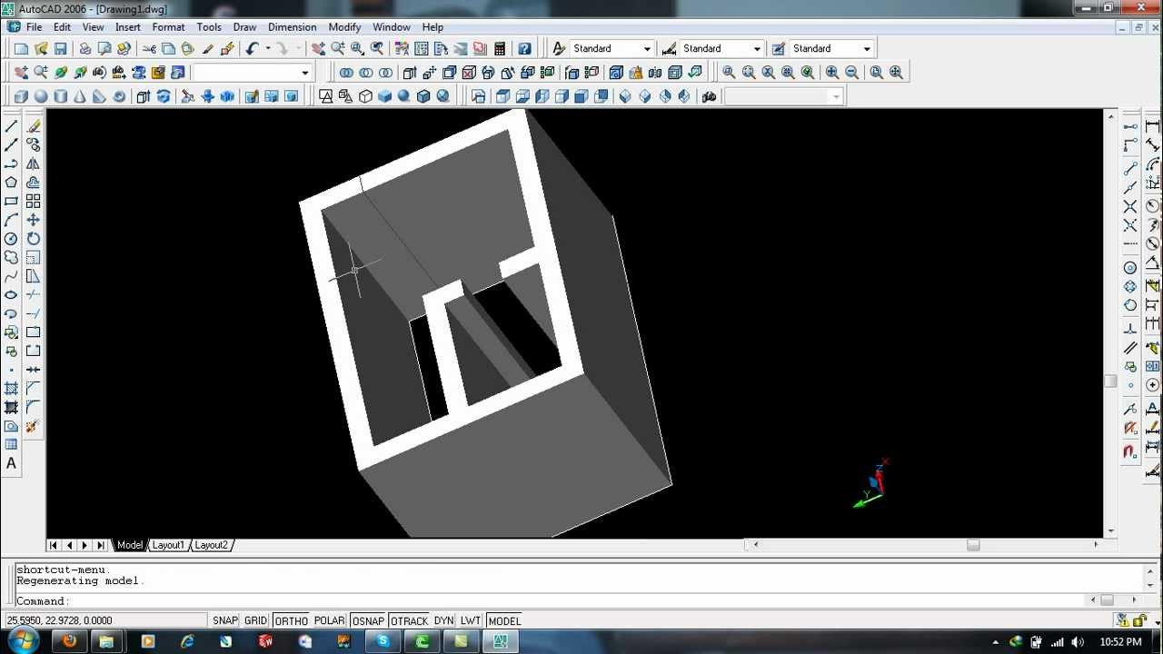Select the Torus solid tool
Viewport: 1163px width, 654px height.
point(119,96)
